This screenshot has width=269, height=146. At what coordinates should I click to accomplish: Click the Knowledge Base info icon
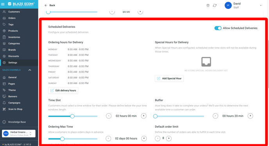coord(4,122)
